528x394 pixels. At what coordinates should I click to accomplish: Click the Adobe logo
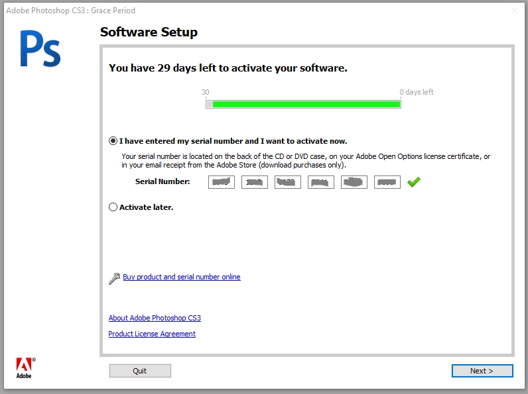(26, 368)
